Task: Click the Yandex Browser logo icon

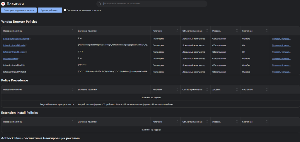Action: [x=3, y=4]
